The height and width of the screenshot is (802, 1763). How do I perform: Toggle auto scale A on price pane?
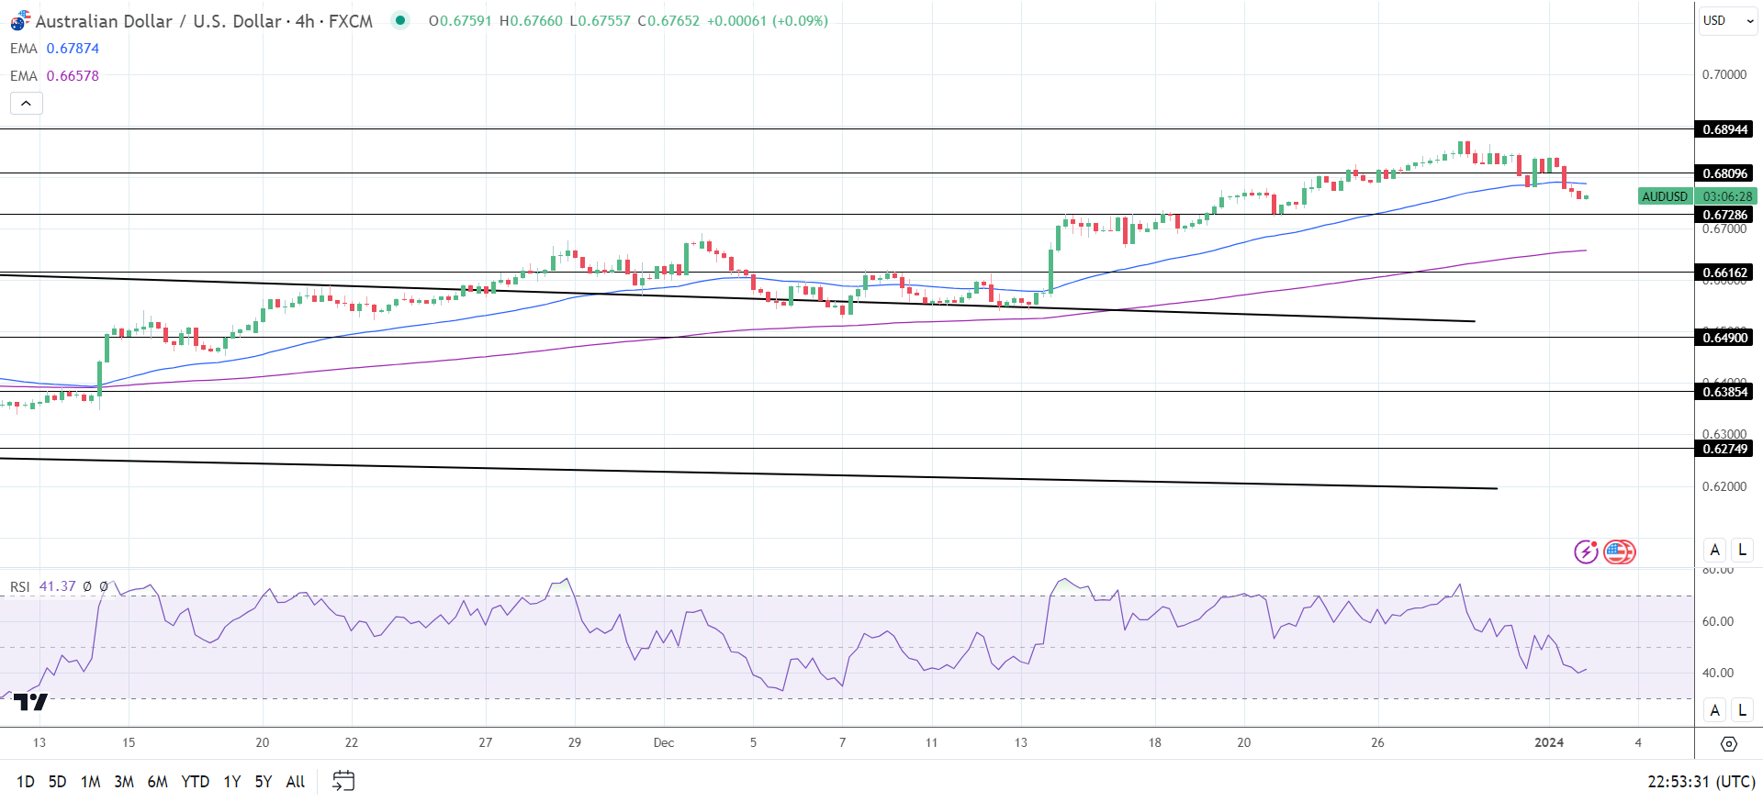pos(1714,551)
